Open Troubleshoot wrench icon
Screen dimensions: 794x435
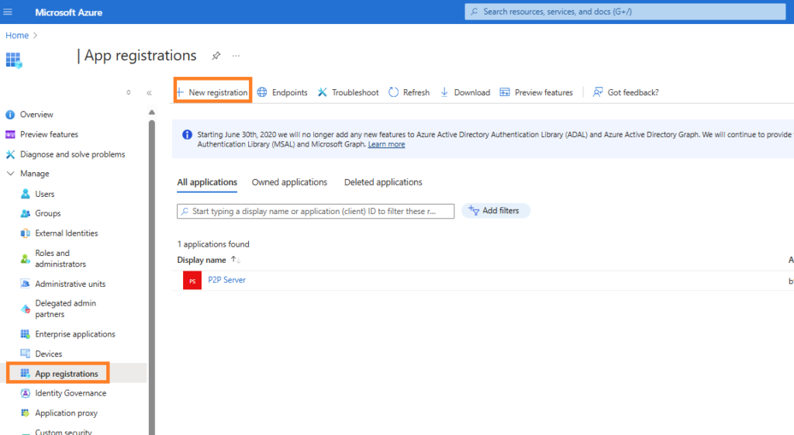point(322,92)
